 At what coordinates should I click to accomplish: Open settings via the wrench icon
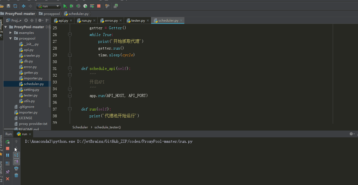pos(107,6)
